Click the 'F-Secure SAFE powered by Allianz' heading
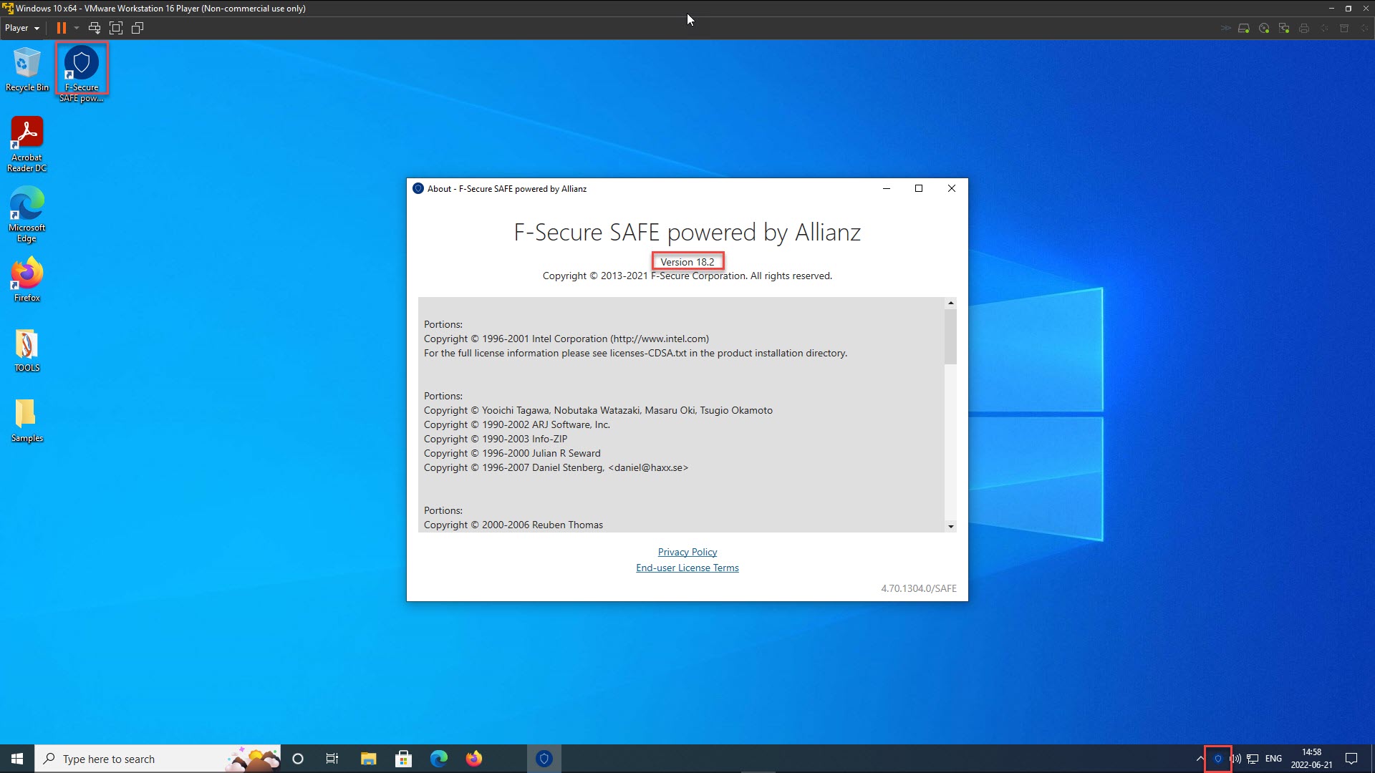This screenshot has width=1375, height=773. pos(687,233)
